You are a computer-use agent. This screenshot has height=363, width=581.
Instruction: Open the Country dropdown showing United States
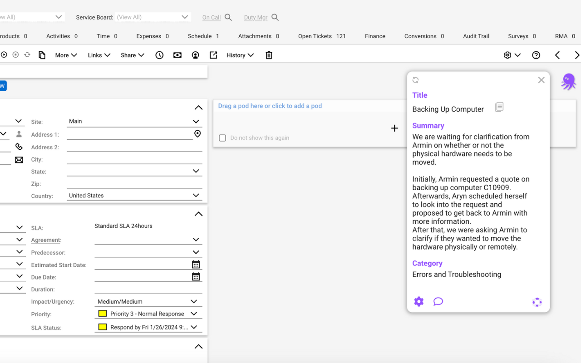tap(196, 196)
